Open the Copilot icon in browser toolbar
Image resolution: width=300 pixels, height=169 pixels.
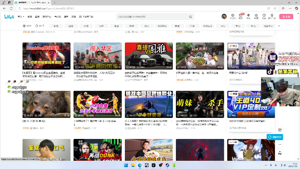pyautogui.click(x=296, y=8)
